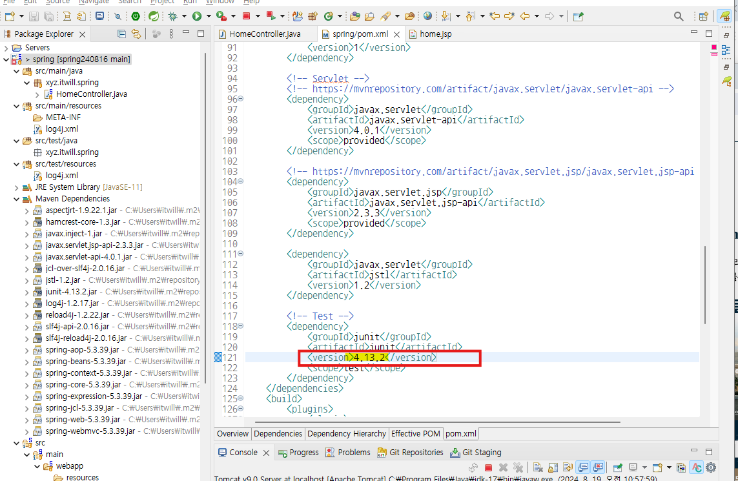Image resolution: width=738 pixels, height=481 pixels.
Task: Click Clear Console icon
Action: [x=538, y=467]
